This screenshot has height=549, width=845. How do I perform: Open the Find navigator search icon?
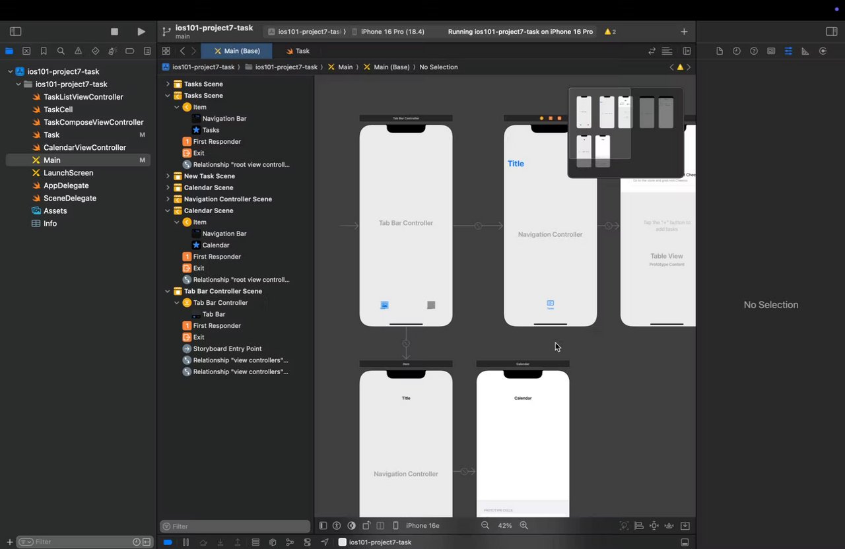click(61, 51)
